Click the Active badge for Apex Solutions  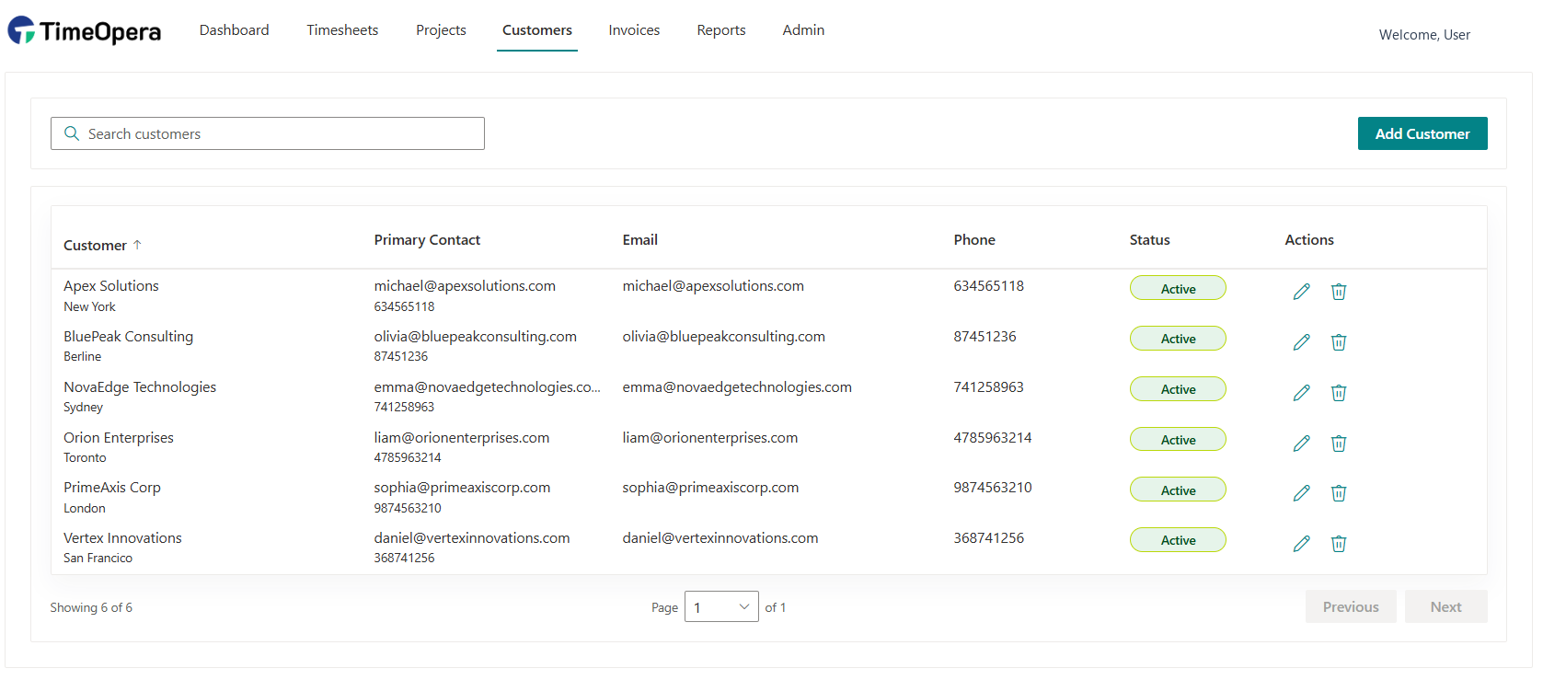click(x=1178, y=288)
